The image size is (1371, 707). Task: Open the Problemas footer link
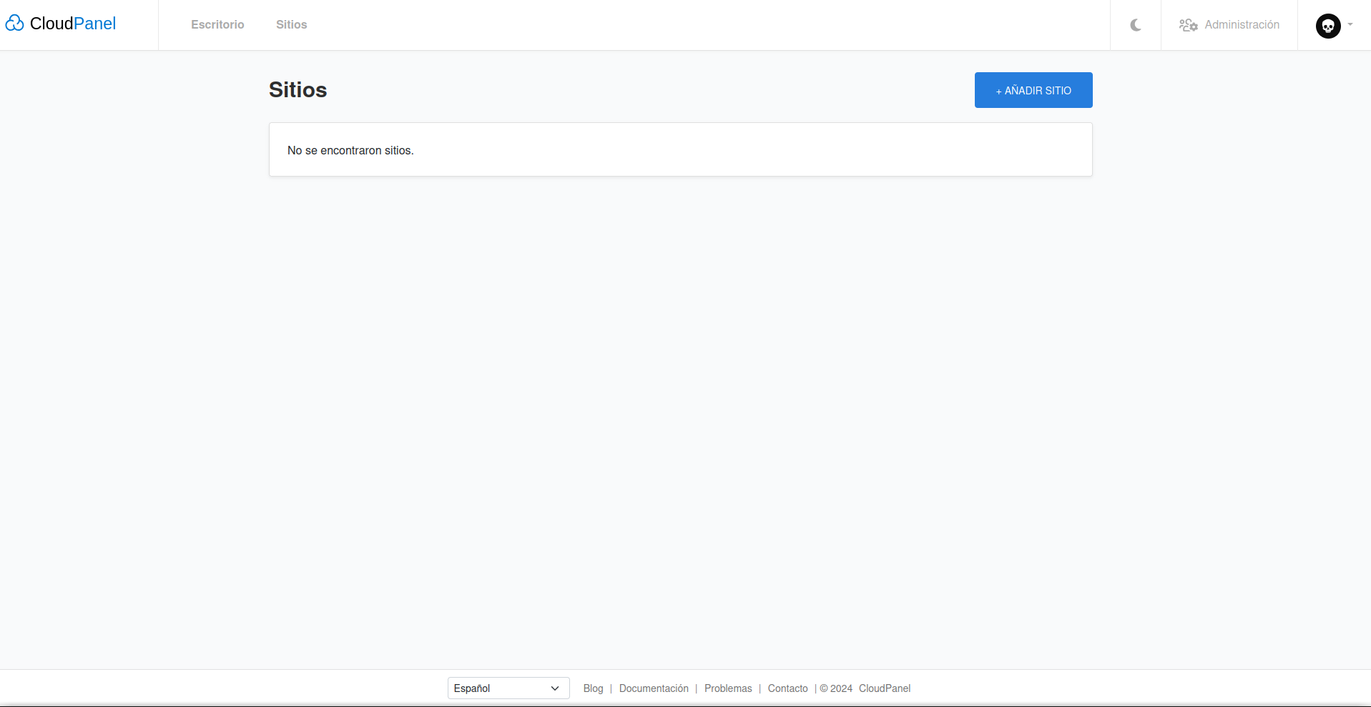pos(728,688)
